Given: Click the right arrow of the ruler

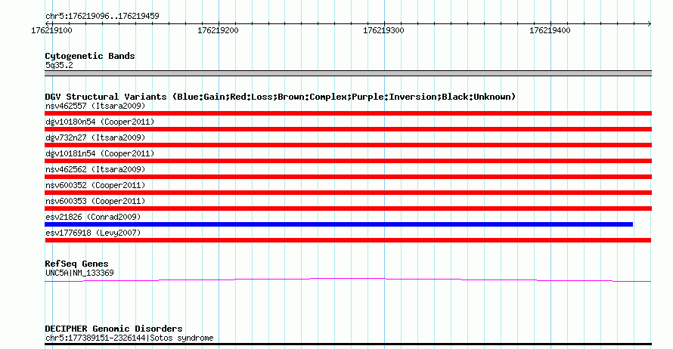Looking at the screenshot, I should pyautogui.click(x=649, y=23).
